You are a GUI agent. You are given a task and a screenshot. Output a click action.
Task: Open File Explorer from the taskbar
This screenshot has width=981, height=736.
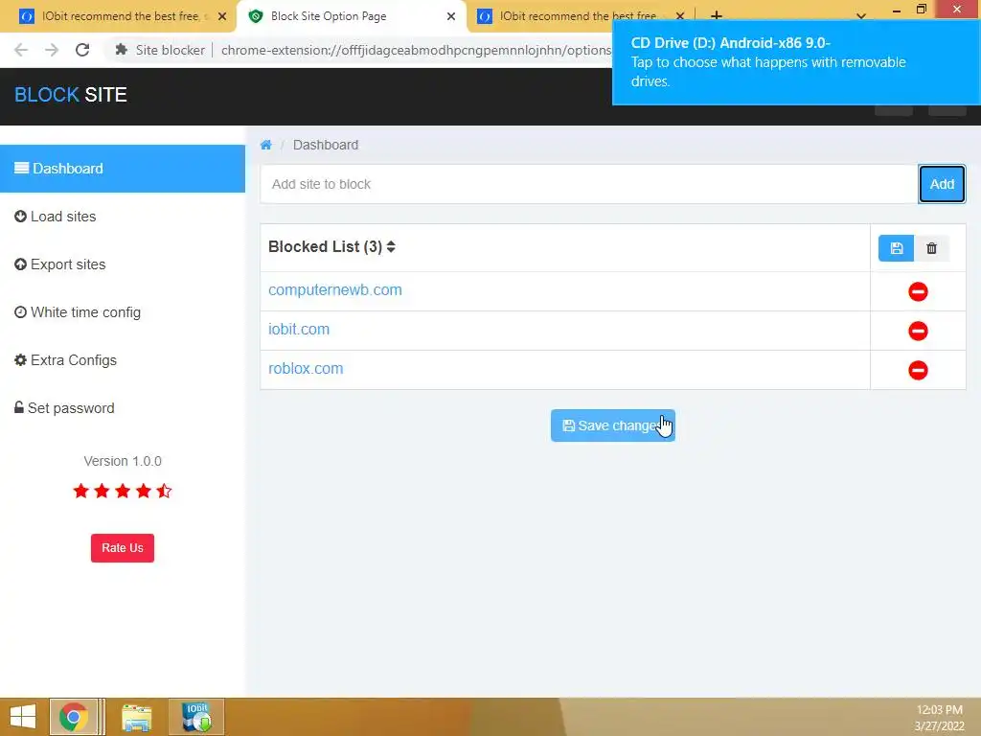137,717
